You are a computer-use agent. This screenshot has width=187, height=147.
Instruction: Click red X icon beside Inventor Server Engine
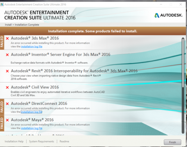[x=7, y=55]
